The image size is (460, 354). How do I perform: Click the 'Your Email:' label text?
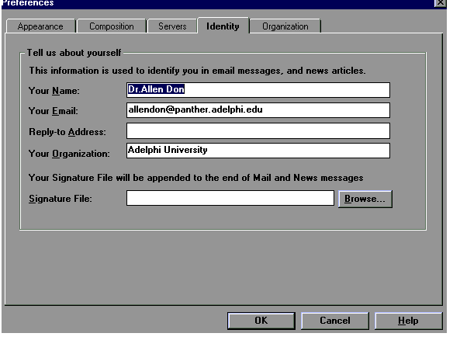click(54, 111)
